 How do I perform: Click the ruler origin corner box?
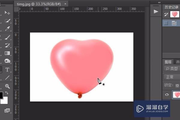pyautogui.click(x=16, y=9)
